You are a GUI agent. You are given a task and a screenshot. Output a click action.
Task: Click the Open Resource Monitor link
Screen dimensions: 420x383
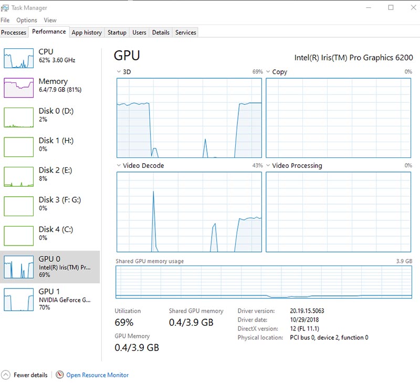click(x=97, y=375)
